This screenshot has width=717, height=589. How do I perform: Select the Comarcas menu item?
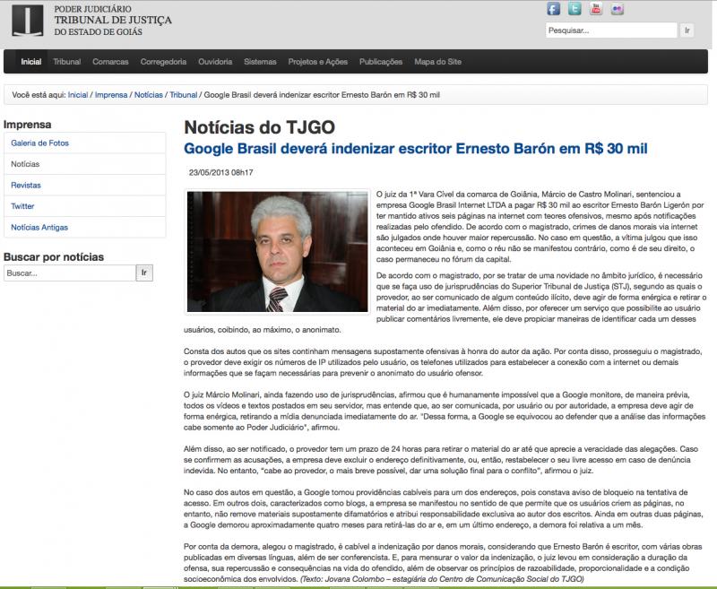click(x=108, y=61)
